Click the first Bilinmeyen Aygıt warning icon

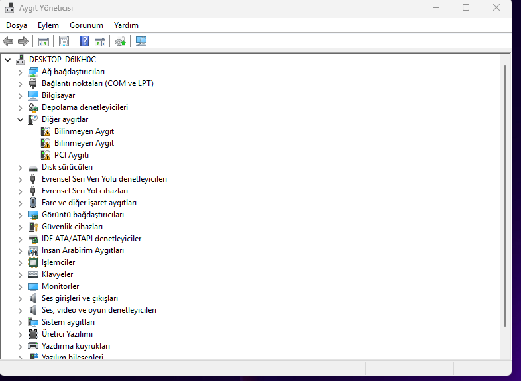pyautogui.click(x=46, y=132)
